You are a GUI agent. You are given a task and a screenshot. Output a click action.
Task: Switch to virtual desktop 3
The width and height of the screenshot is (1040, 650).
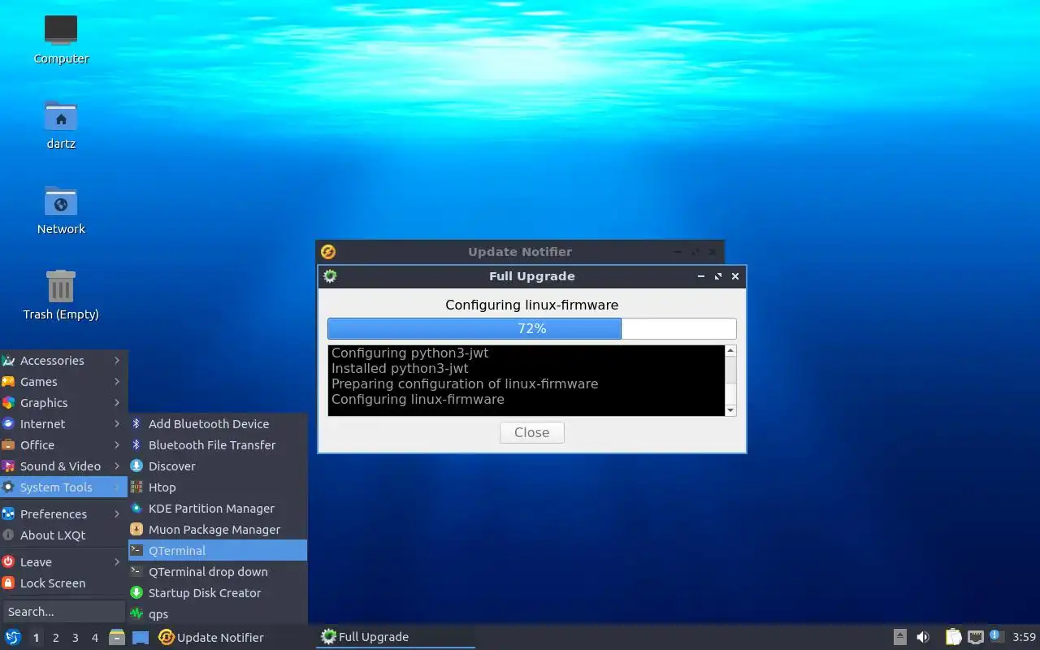click(75, 637)
